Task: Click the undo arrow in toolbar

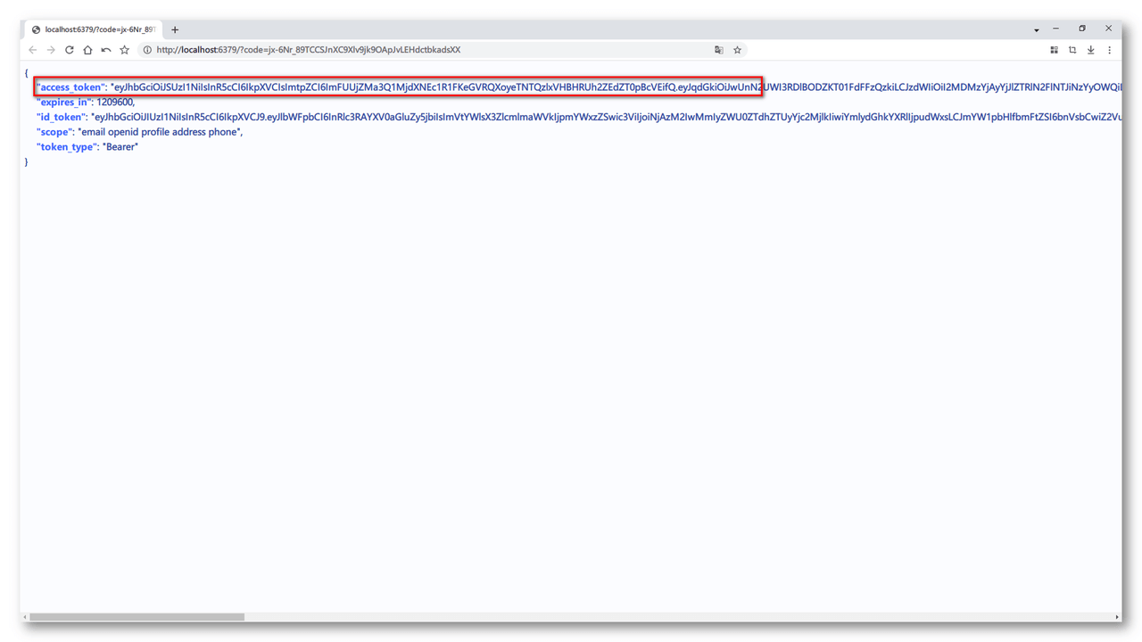Action: tap(106, 50)
